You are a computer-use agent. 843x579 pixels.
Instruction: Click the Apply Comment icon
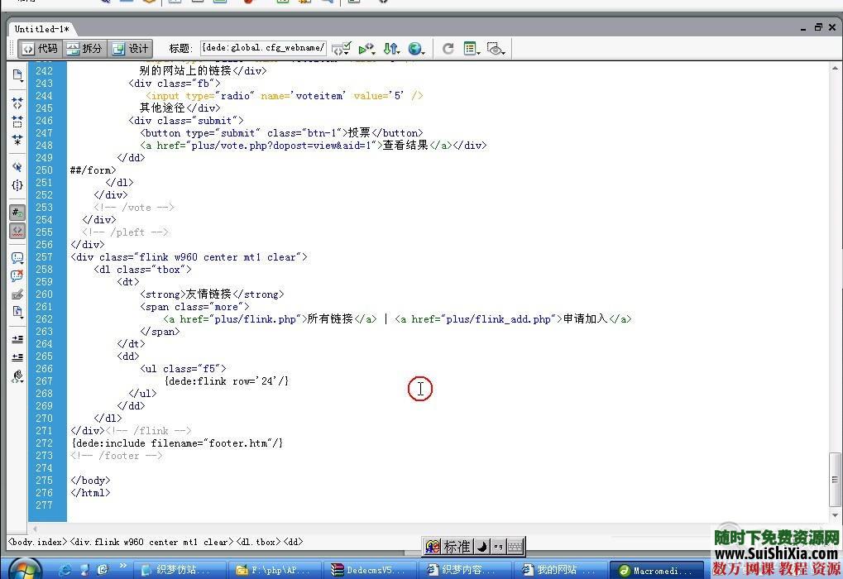pyautogui.click(x=17, y=258)
